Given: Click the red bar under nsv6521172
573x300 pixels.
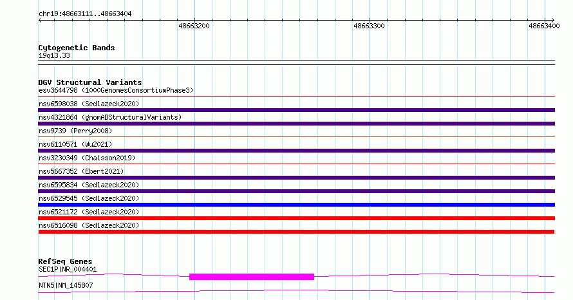Looking at the screenshot, I should [296, 218].
